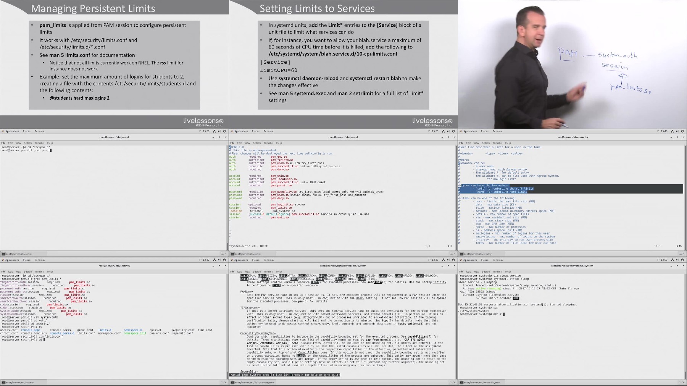Click the scrollbar of the grep pam_l terminal
Screen dimensions: 687x386
[x=227, y=197]
